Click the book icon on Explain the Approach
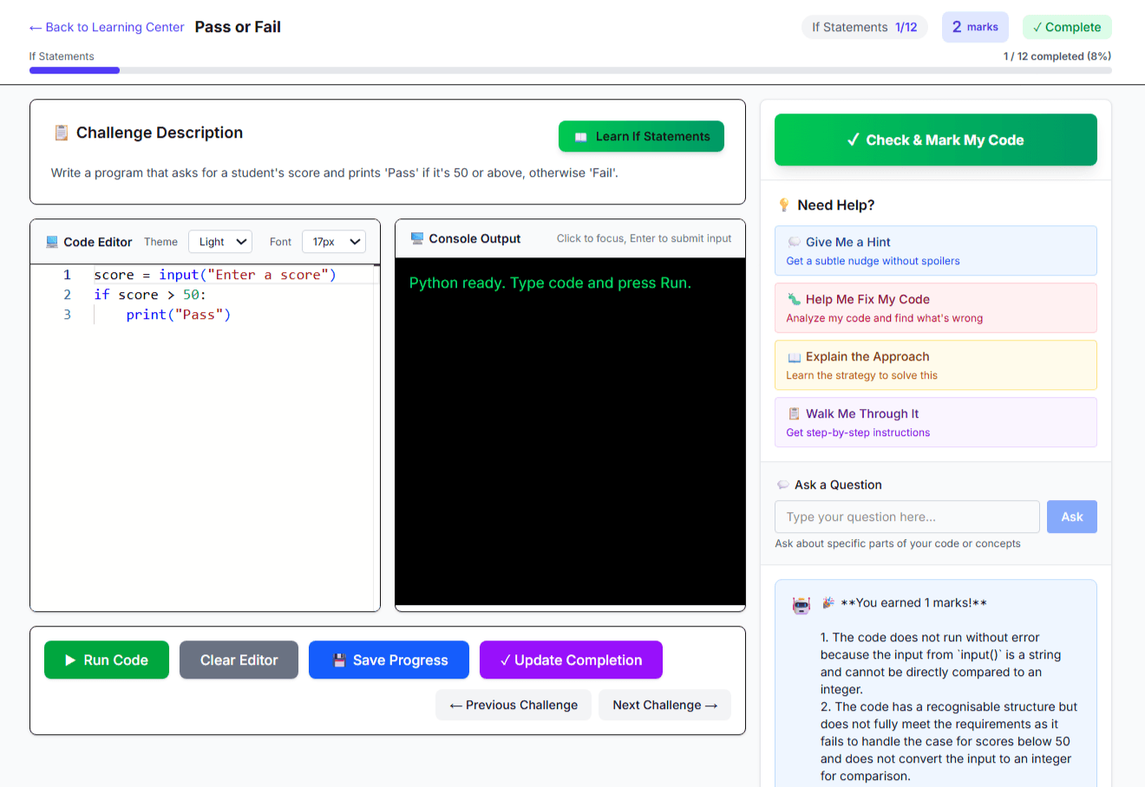This screenshot has width=1145, height=787. 794,356
